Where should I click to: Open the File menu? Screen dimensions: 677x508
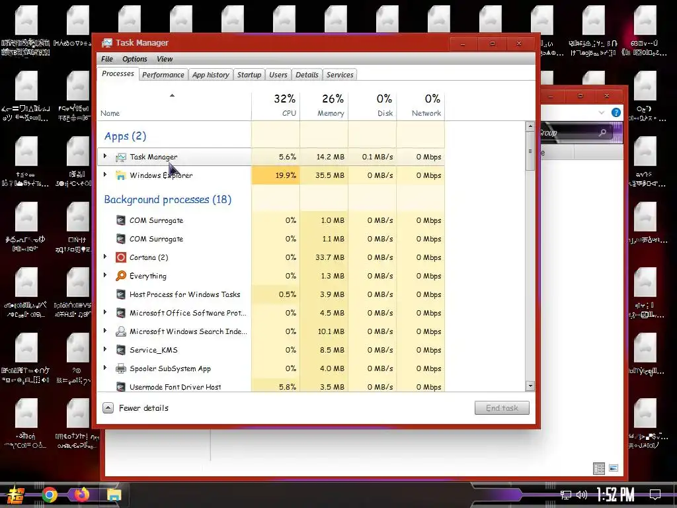point(107,59)
